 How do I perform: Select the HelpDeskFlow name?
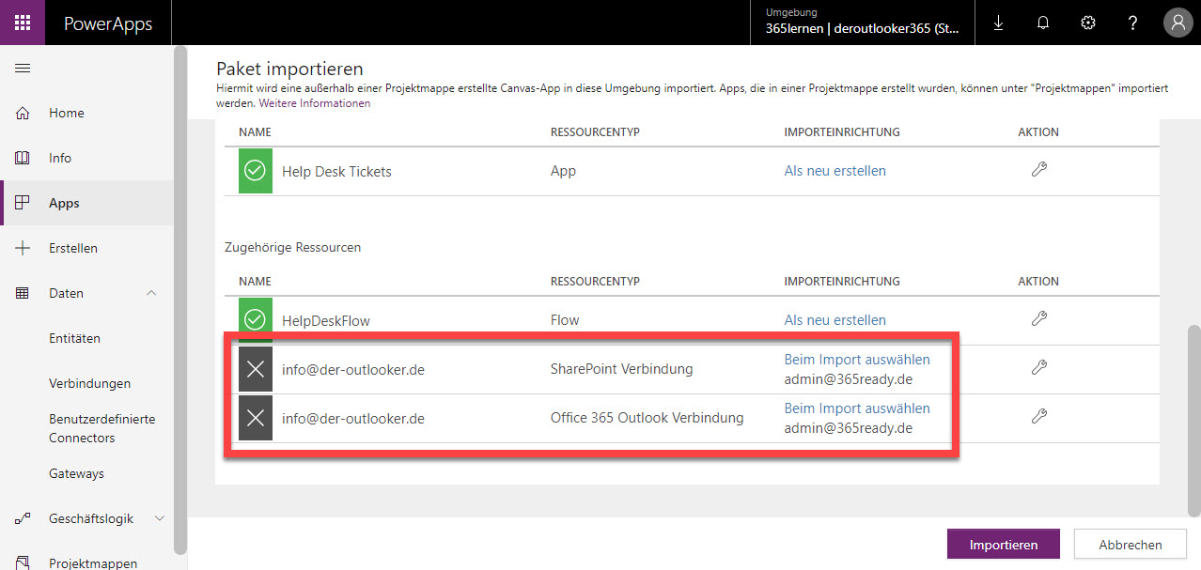[326, 320]
